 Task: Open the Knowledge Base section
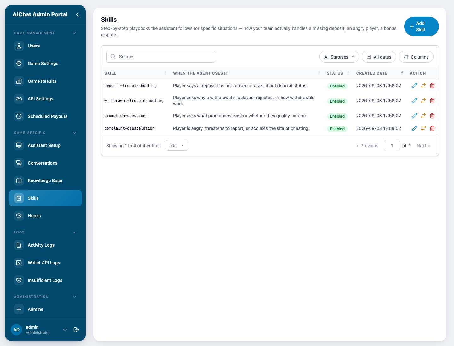(x=45, y=181)
